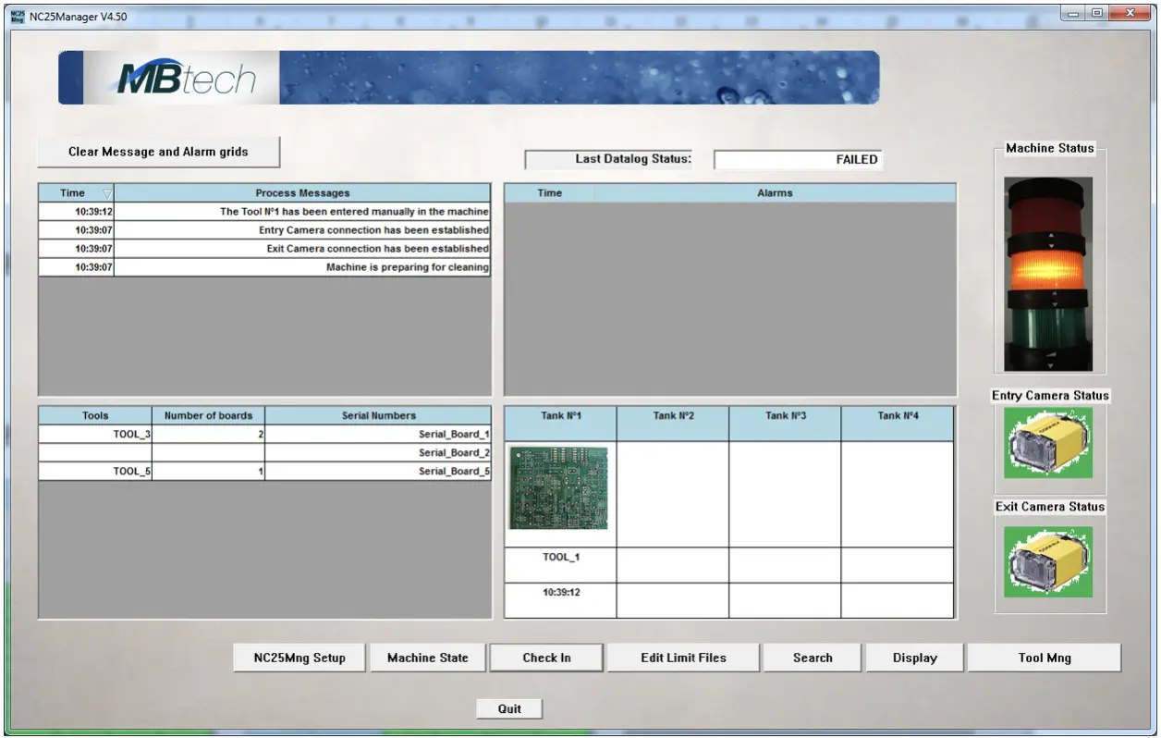The height and width of the screenshot is (738, 1161).
Task: Quit the application with the Quit button
Action: coord(509,708)
